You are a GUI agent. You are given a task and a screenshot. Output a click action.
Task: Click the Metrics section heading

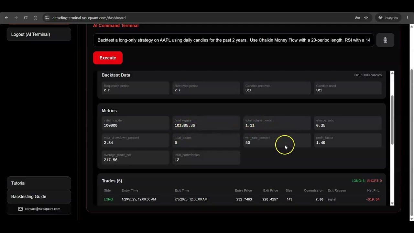coord(109,111)
